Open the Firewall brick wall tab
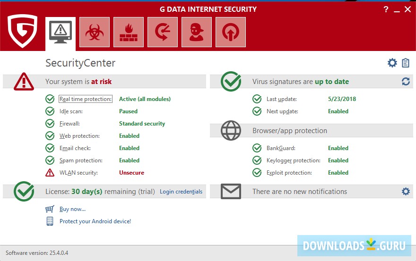Viewport: 416px width, 261px height. [129, 32]
